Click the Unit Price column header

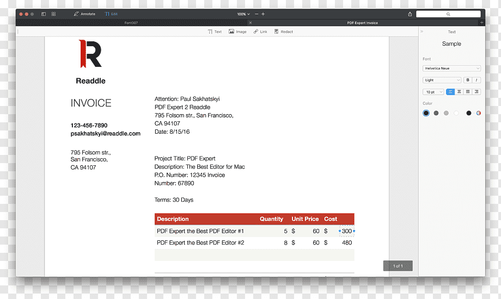(x=305, y=219)
